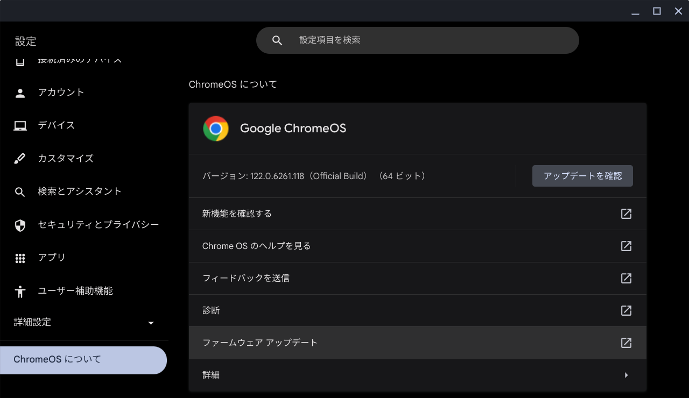Image resolution: width=689 pixels, height=398 pixels.
Task: Click the Google ChromeOS logo
Action: coord(216,128)
